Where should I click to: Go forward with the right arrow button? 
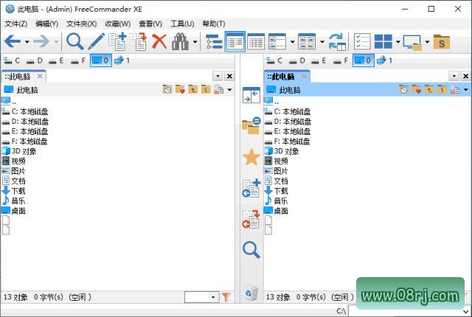tap(41, 41)
